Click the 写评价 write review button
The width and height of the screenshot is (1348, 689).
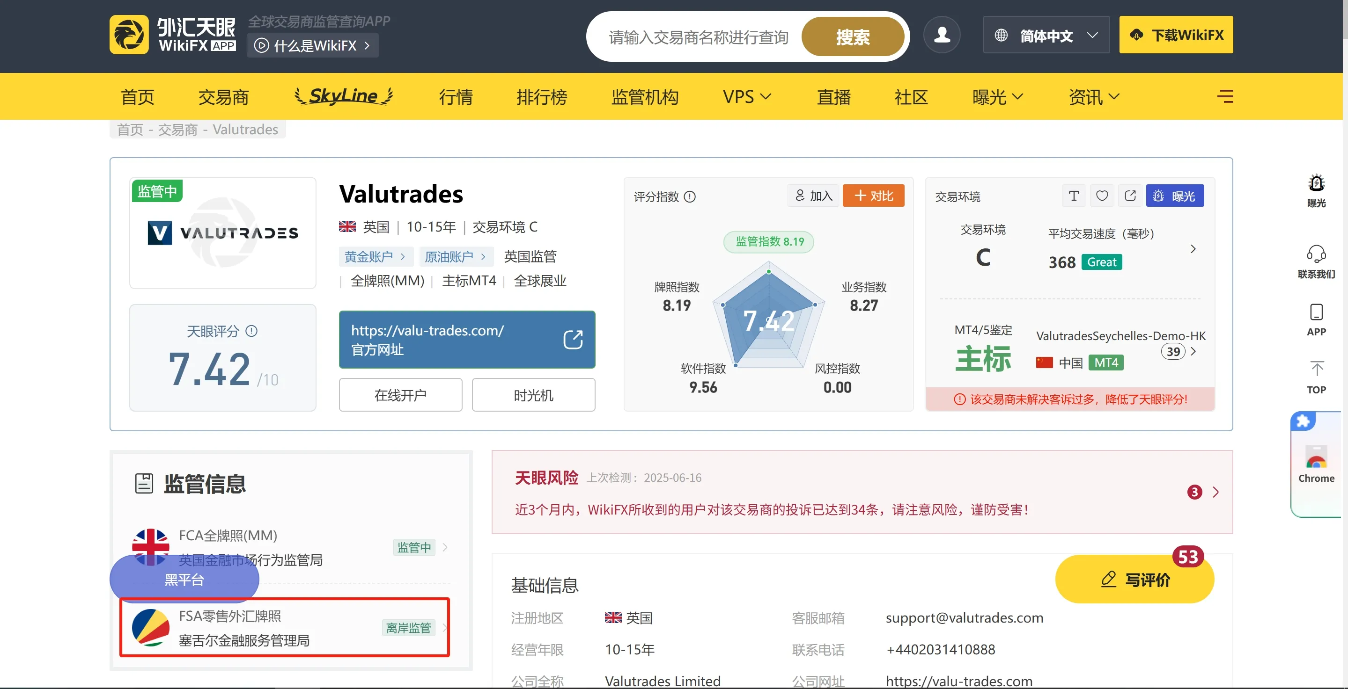[x=1134, y=579]
